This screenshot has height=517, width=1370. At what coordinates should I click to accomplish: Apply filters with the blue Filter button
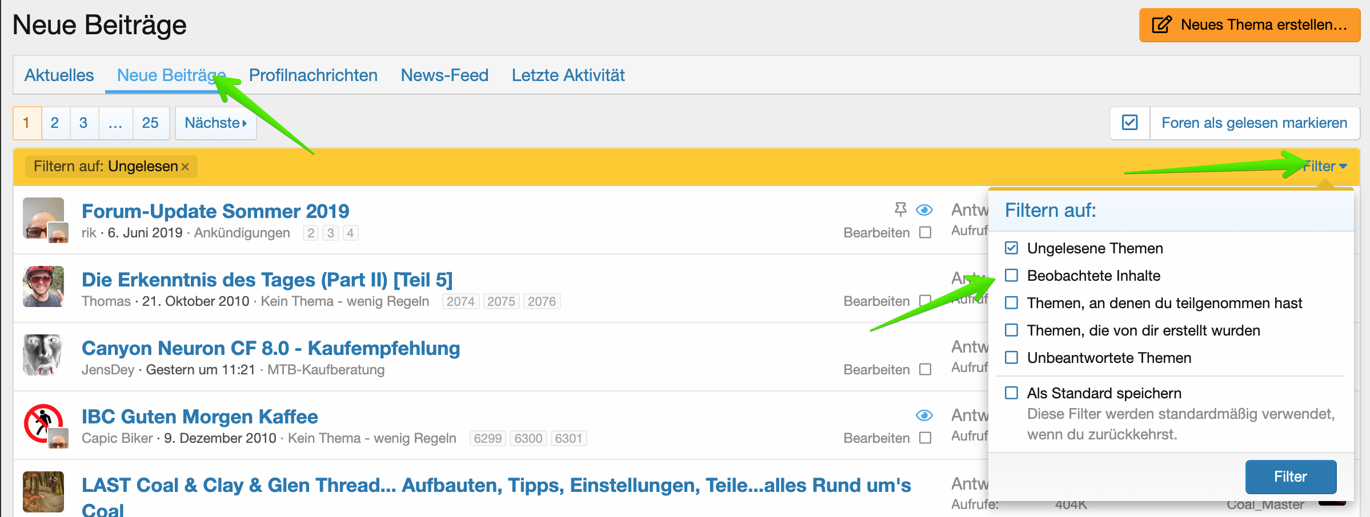[1290, 476]
